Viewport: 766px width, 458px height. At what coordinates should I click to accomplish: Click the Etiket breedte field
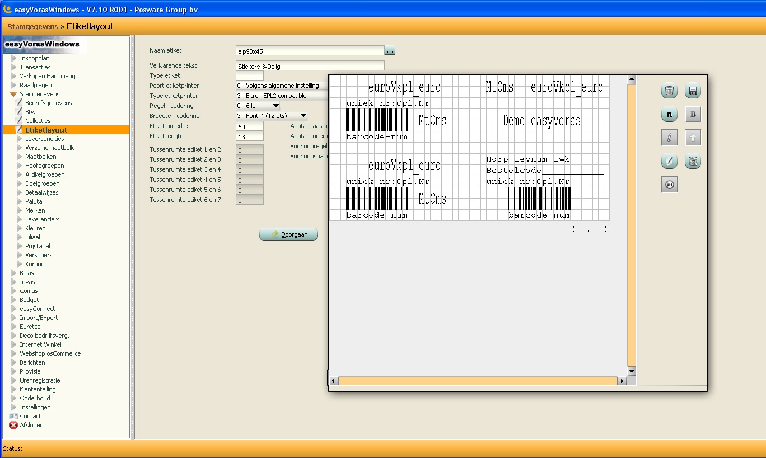click(249, 126)
